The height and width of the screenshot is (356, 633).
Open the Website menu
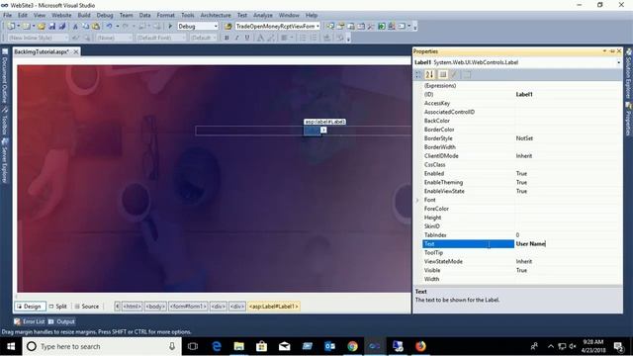click(61, 15)
